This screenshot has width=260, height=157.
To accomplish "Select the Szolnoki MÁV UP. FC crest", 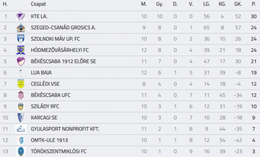I will 21,39.
